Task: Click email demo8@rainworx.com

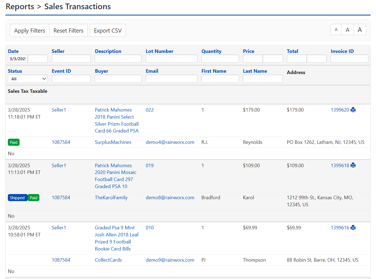Action: coord(170,198)
